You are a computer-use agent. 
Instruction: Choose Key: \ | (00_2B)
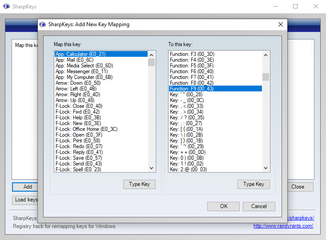tap(215, 135)
